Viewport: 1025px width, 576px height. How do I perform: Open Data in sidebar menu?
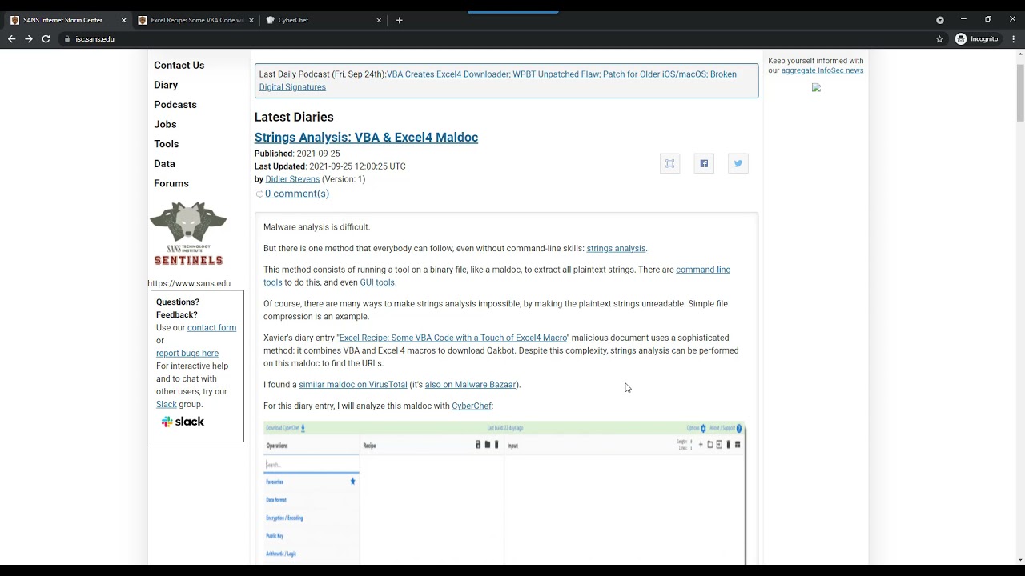(x=164, y=163)
